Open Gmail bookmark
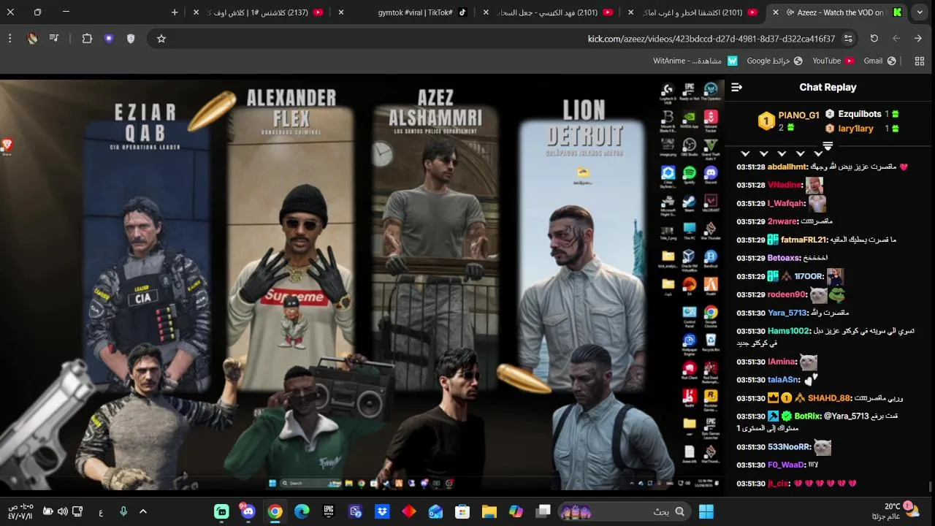Image resolution: width=935 pixels, height=526 pixels. tap(879, 61)
